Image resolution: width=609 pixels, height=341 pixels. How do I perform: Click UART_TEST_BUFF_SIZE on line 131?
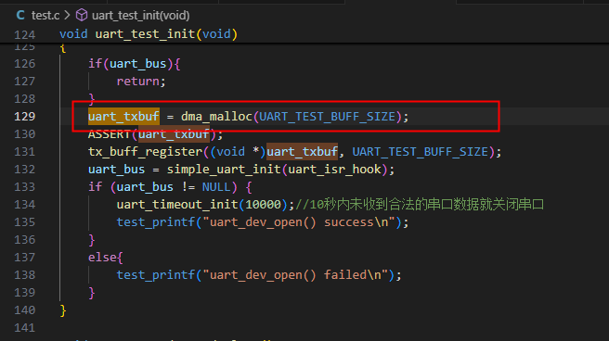click(x=420, y=152)
